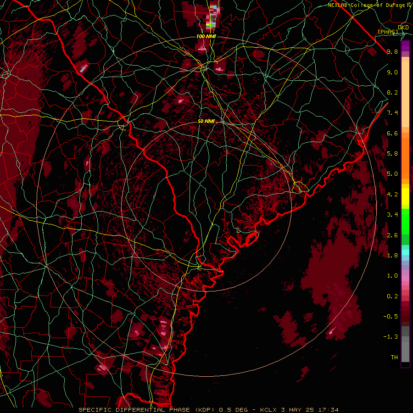The width and height of the screenshot is (413, 413).
Task: Click the 2.6 scale value
Action: [392, 235]
